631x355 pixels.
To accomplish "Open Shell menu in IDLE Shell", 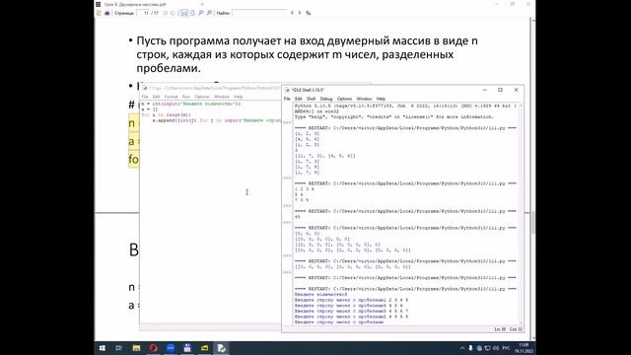I will coord(312,99).
